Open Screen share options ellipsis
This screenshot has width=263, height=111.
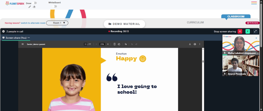(x=29, y=38)
